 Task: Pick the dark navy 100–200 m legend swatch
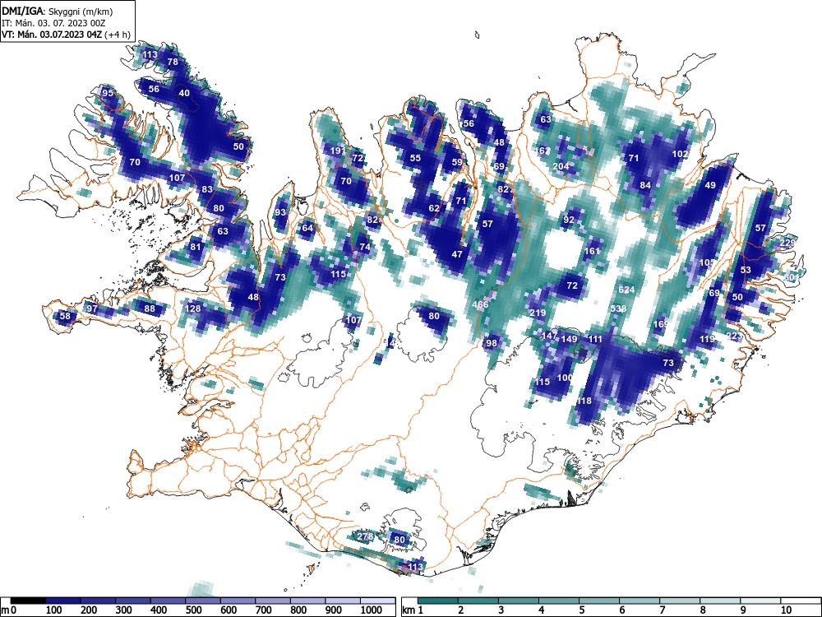point(63,601)
